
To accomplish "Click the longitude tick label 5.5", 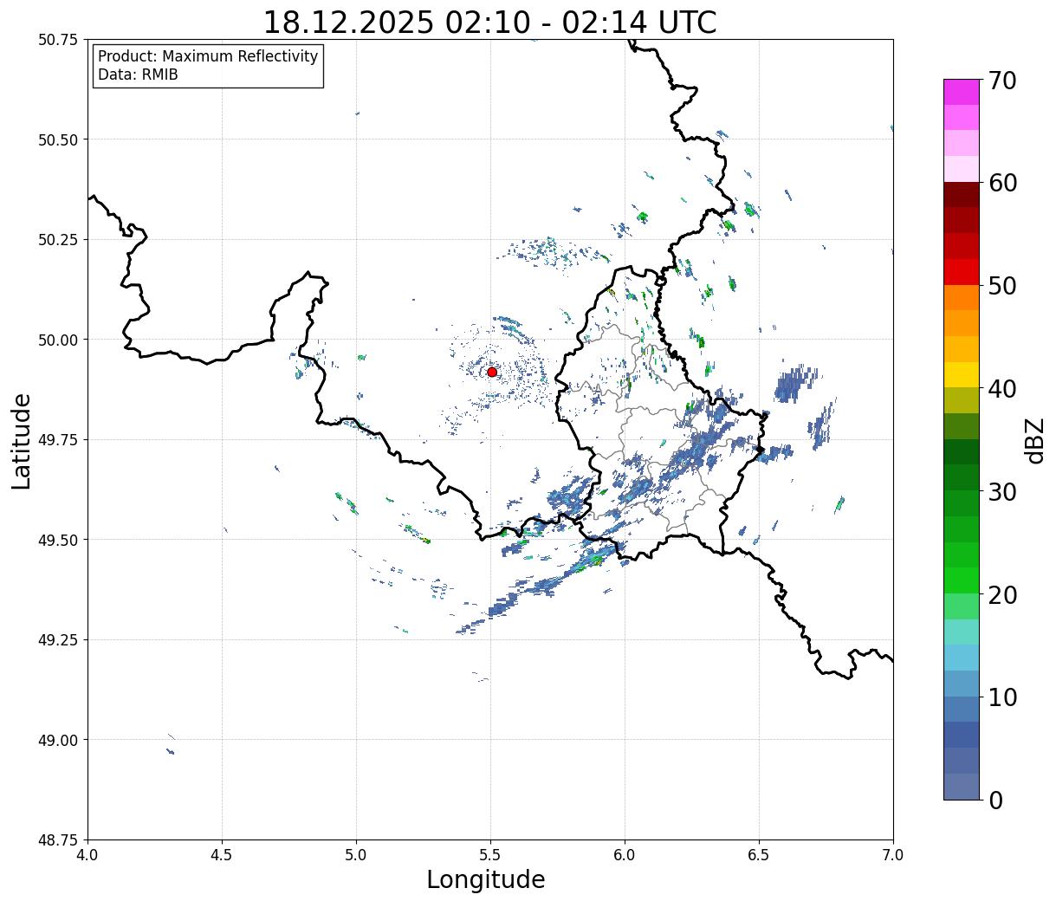I will coord(490,855).
